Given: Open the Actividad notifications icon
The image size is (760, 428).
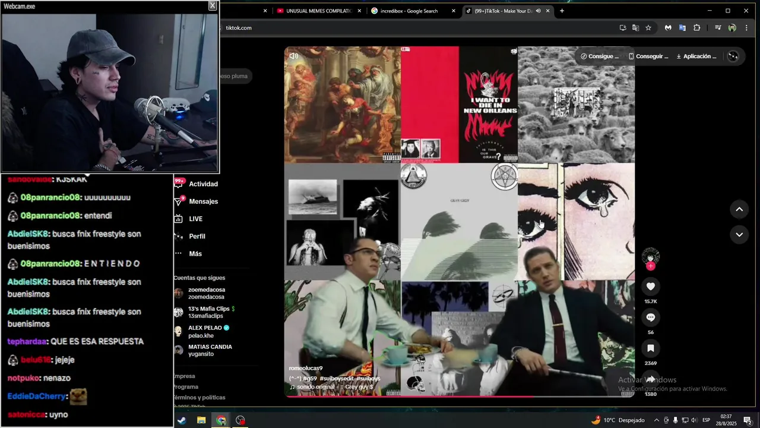Looking at the screenshot, I should pyautogui.click(x=178, y=184).
